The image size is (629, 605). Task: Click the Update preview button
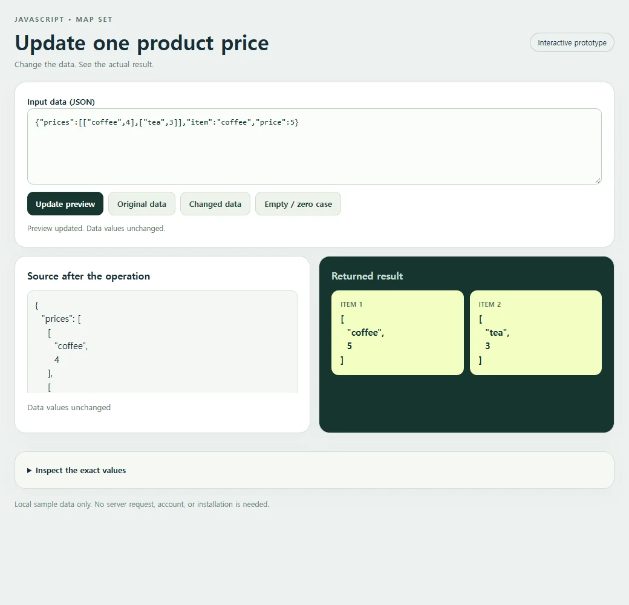point(65,204)
